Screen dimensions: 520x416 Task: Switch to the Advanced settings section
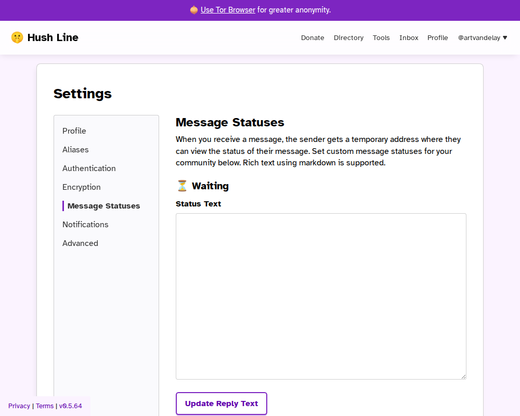pos(80,243)
